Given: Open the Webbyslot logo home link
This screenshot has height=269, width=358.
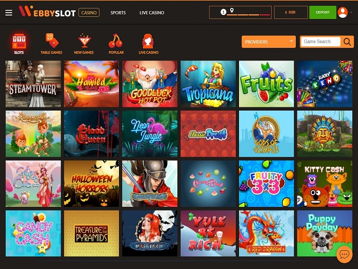Looking at the screenshot, I should point(47,12).
